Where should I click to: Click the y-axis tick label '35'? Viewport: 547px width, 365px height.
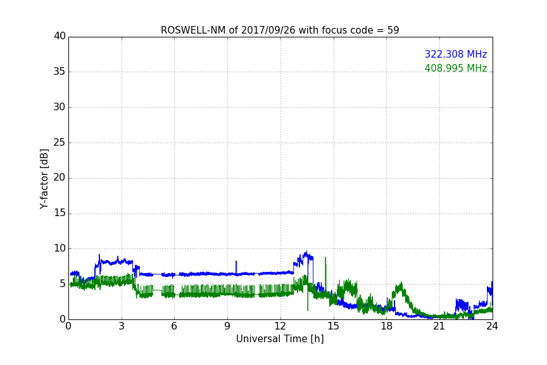click(x=60, y=72)
